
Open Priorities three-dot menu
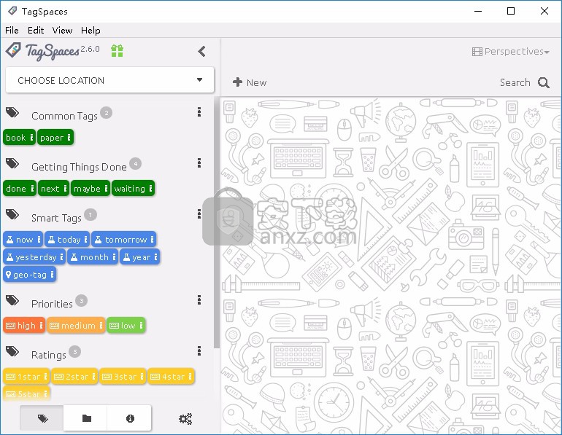199,299
